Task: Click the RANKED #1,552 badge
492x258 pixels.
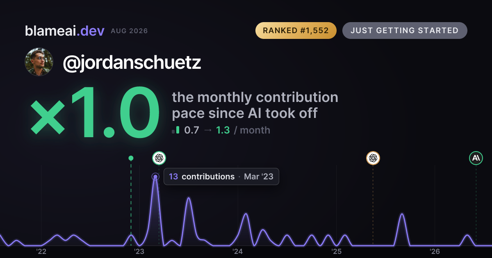Action: coord(296,31)
